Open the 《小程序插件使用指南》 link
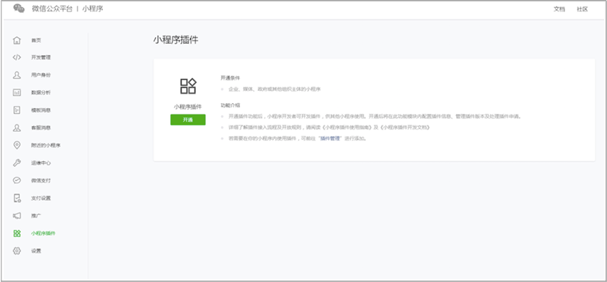Image resolution: width=607 pixels, height=282 pixels. pyautogui.click(x=347, y=127)
